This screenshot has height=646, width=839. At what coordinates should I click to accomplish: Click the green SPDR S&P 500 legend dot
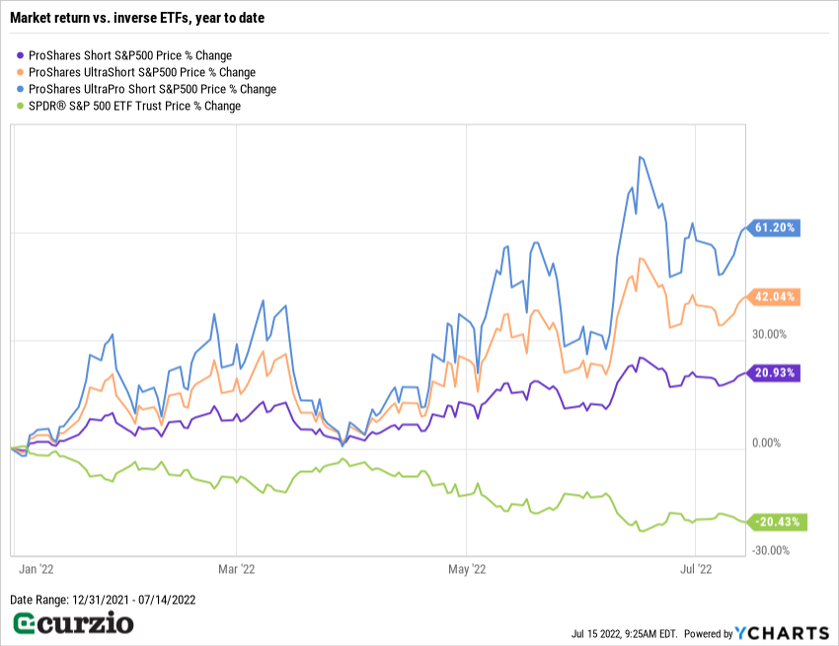click(x=23, y=106)
